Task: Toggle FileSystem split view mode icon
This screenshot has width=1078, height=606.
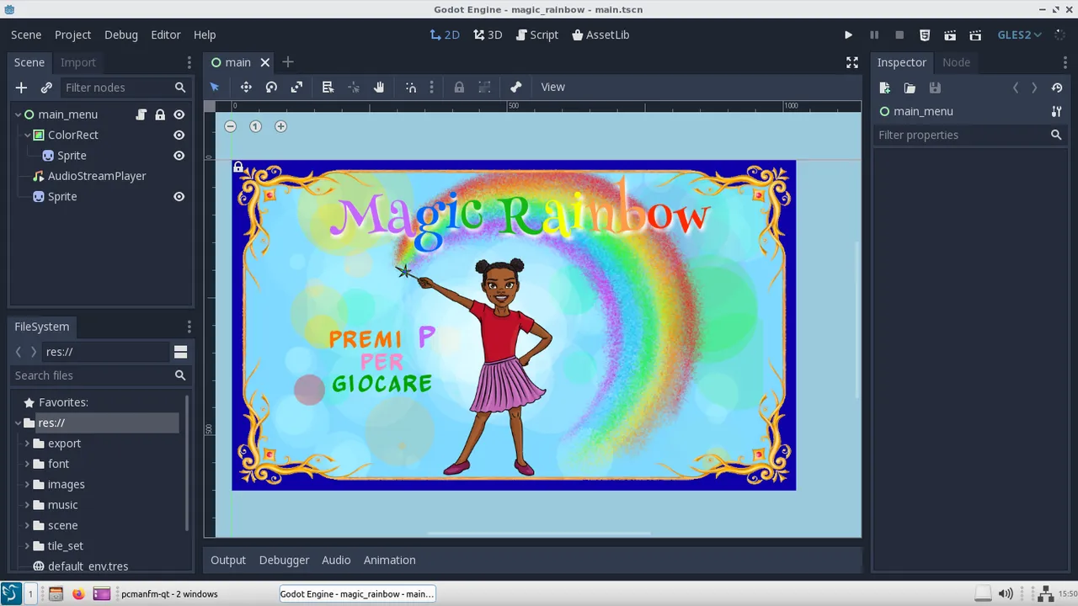Action: click(x=180, y=352)
